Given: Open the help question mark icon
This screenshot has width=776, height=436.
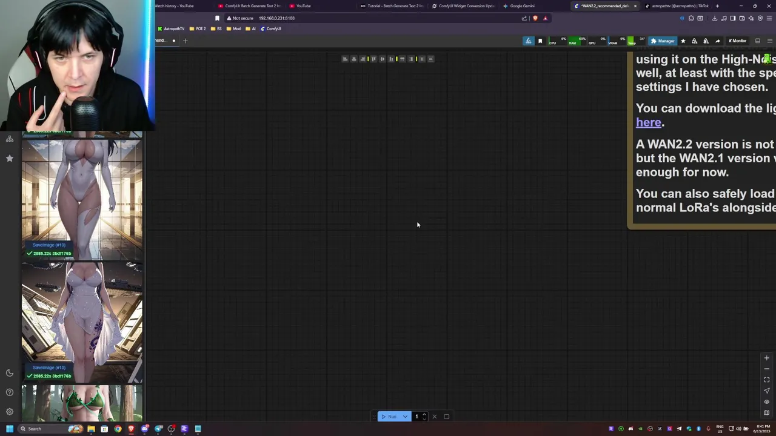Looking at the screenshot, I should click(10, 392).
